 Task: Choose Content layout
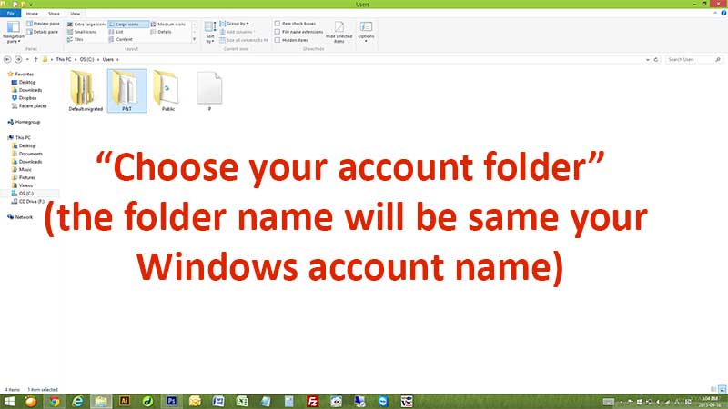(121, 39)
